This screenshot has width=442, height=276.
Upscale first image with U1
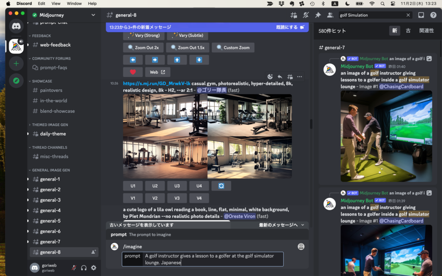click(133, 186)
